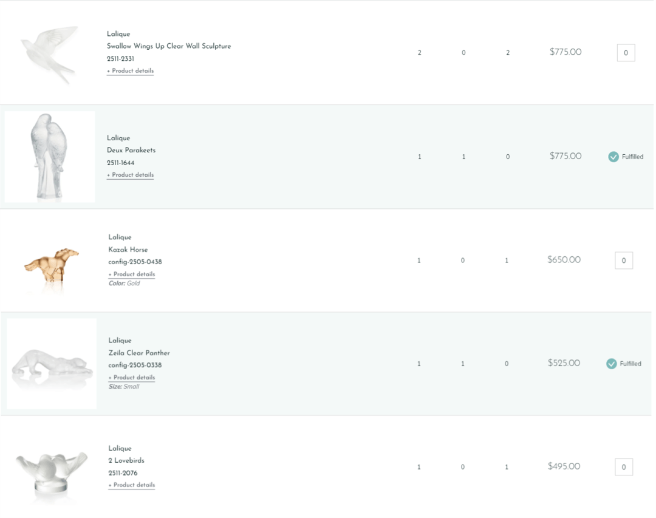Open the Zeila Clear Panther thumbnail
The width and height of the screenshot is (656, 518).
(x=52, y=364)
